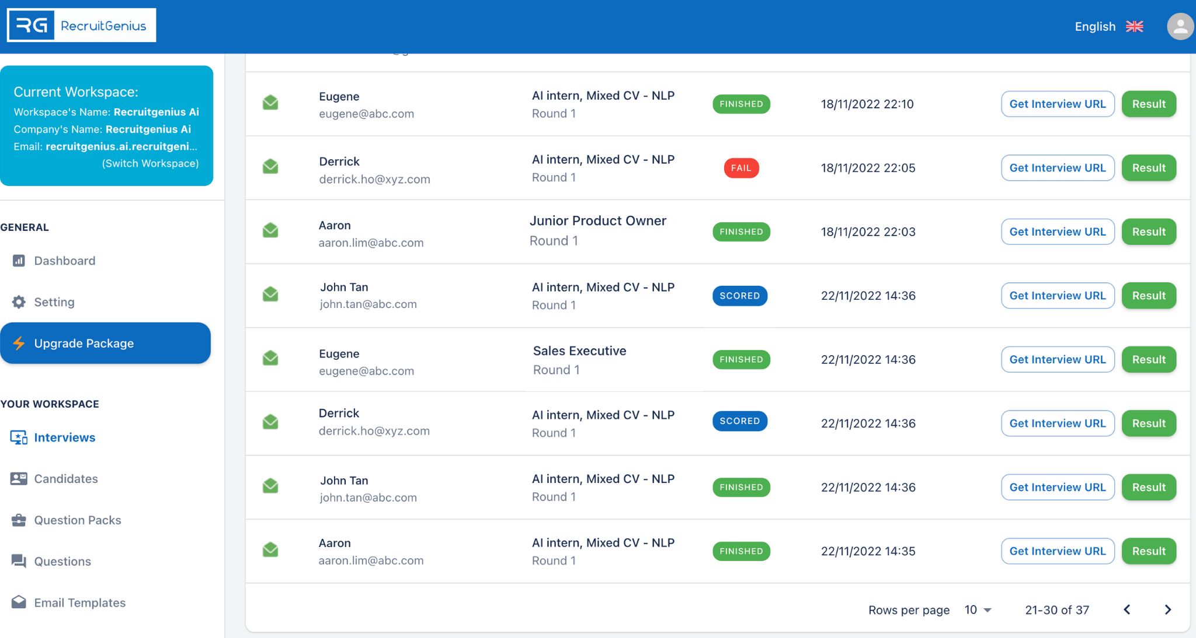Select the Interviews sidebar icon
The height and width of the screenshot is (638, 1196).
pos(18,437)
